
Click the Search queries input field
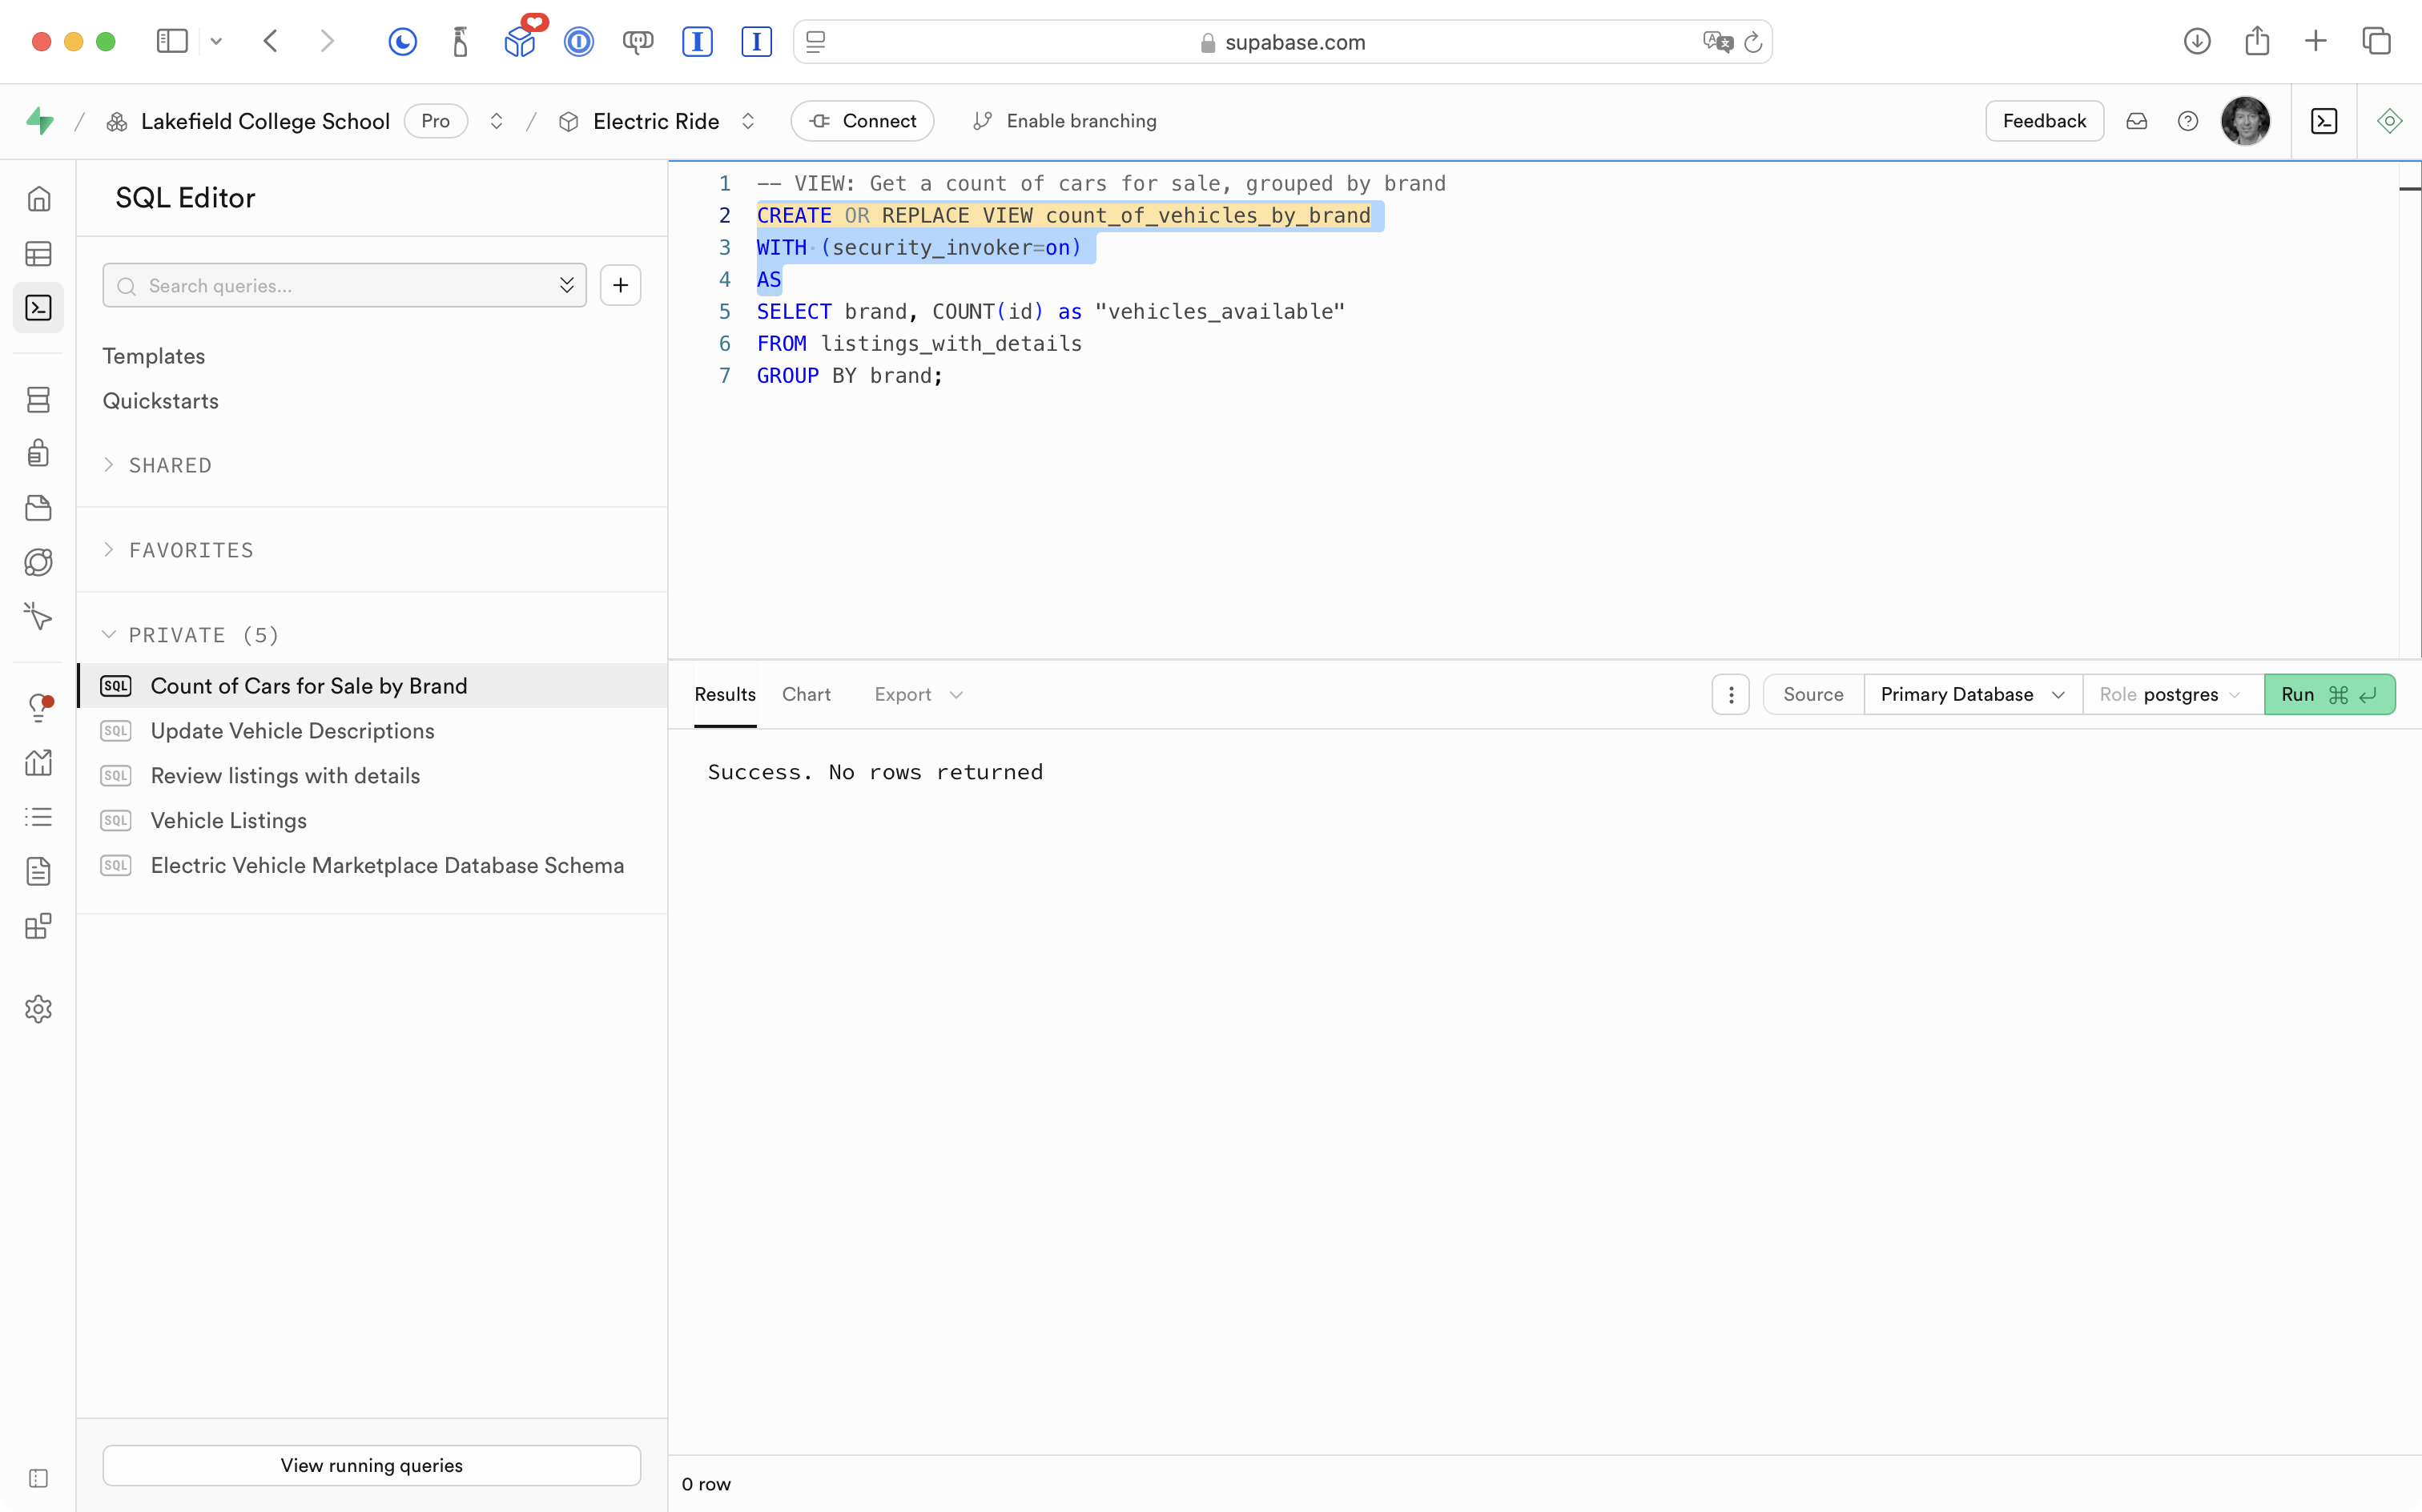[344, 286]
